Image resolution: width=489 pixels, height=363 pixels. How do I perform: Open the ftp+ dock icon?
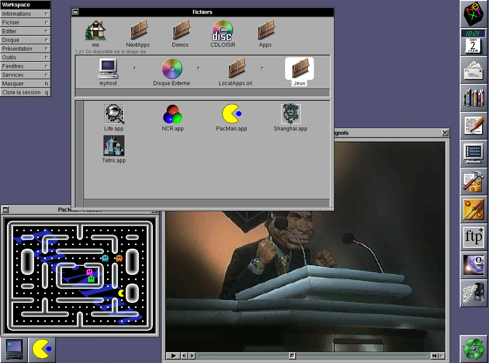(x=473, y=237)
